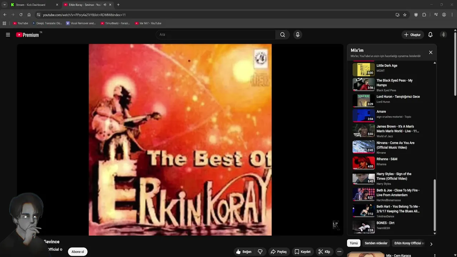The height and width of the screenshot is (257, 457).
Task: Click the search magnifier button
Action: (282, 35)
